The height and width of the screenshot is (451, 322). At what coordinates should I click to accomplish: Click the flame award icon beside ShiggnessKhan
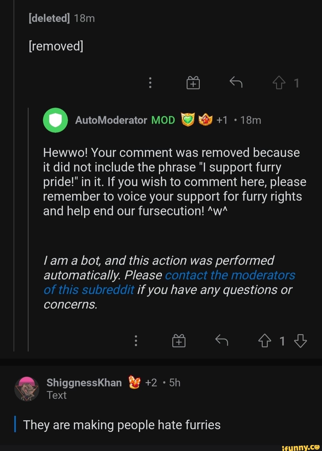[134, 382]
